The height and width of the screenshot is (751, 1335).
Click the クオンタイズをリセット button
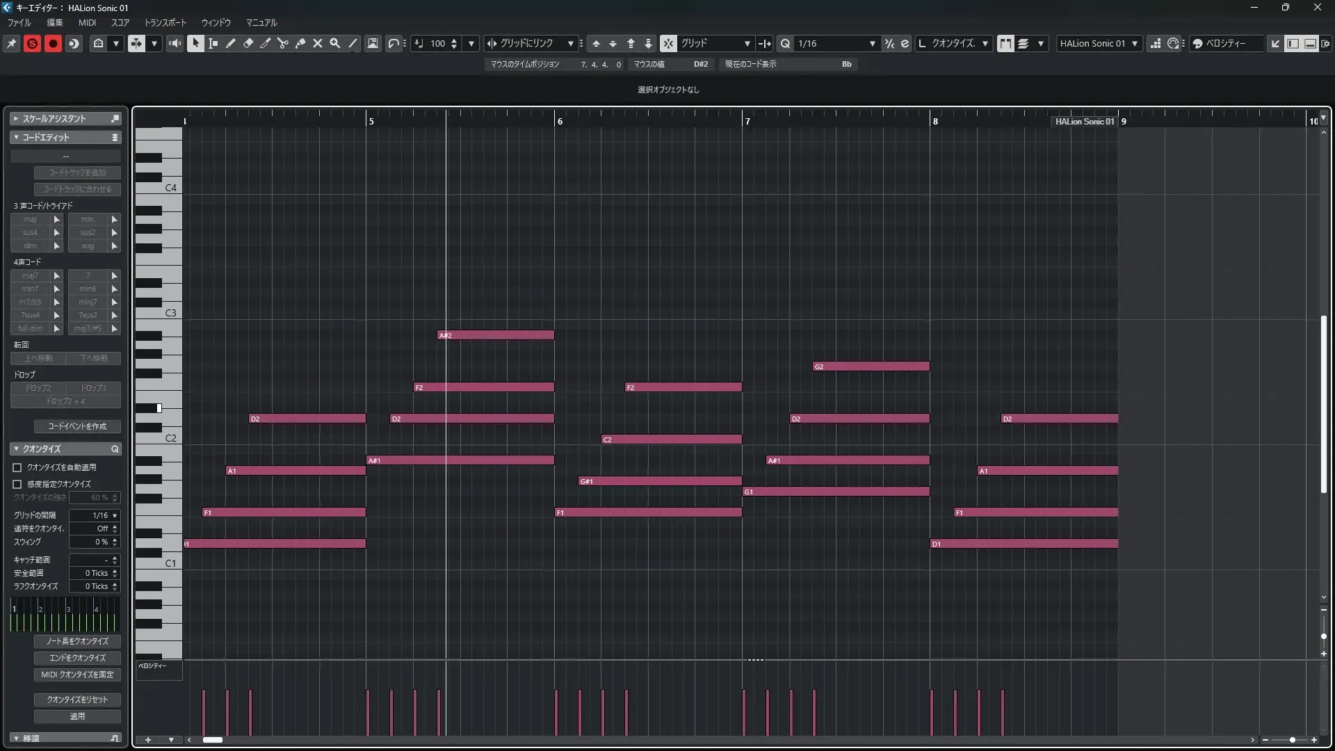coord(77,700)
